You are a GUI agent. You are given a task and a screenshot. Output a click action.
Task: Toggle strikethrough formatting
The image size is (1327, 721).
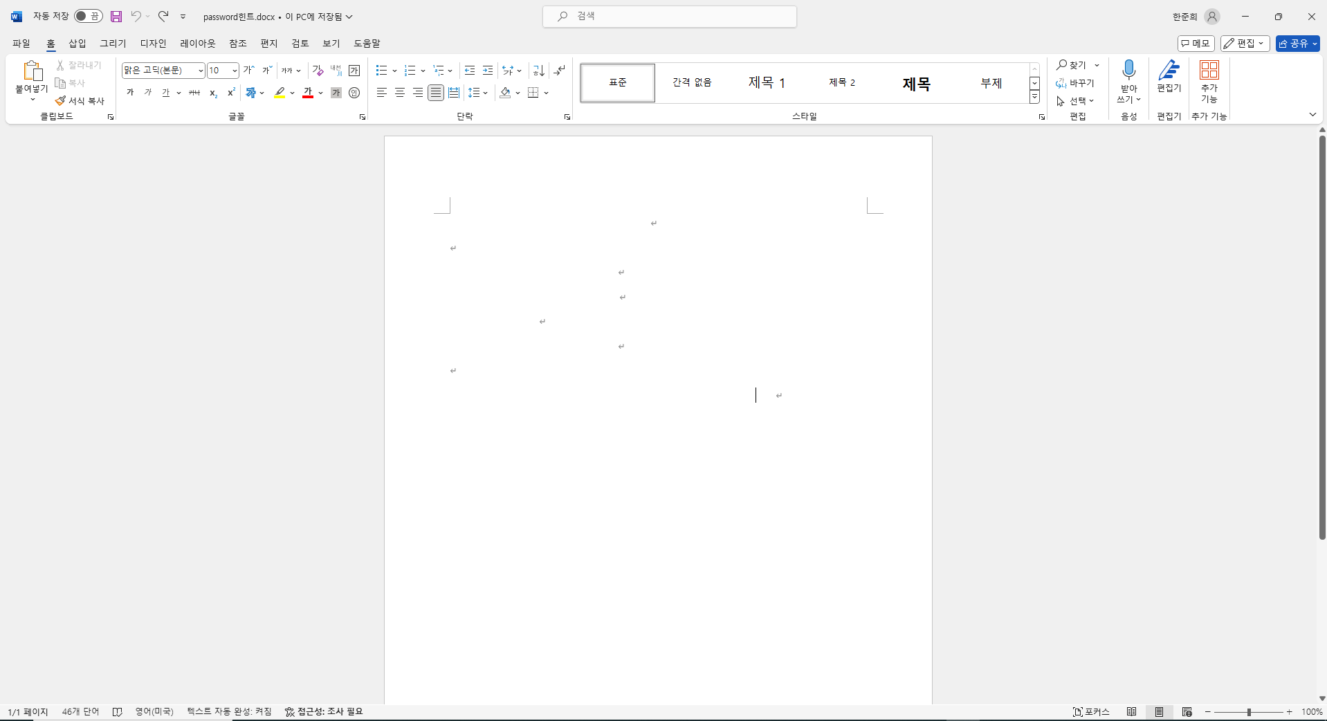(x=194, y=92)
